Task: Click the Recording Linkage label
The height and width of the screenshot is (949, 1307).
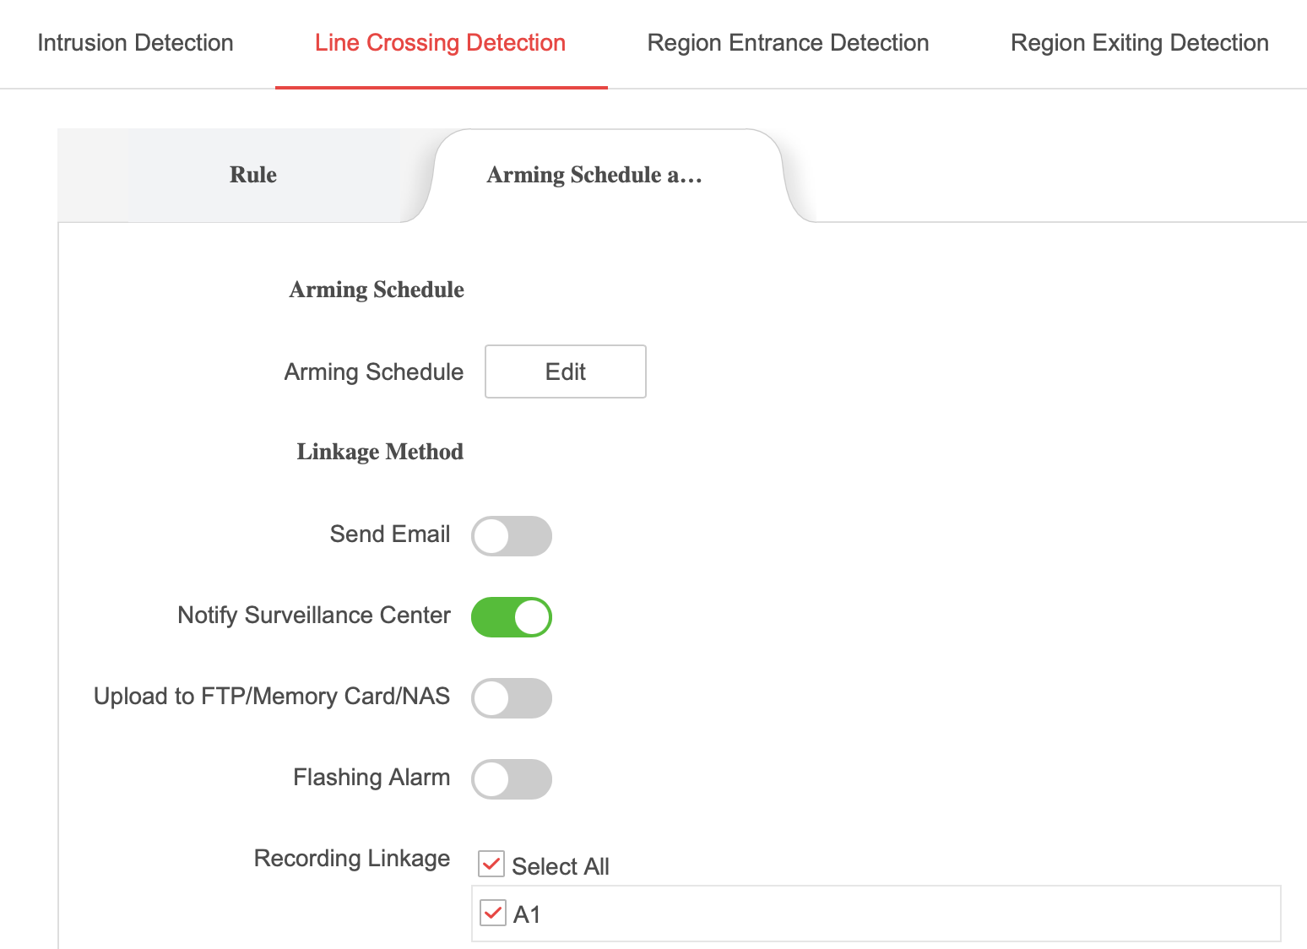Action: click(351, 859)
